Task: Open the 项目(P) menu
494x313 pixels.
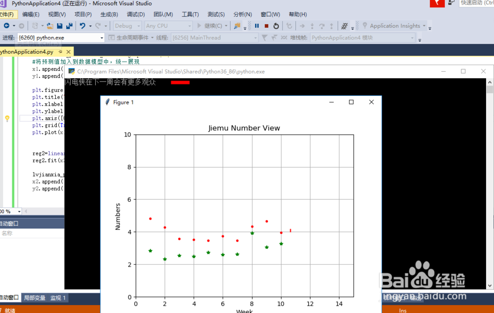Action: (83, 14)
